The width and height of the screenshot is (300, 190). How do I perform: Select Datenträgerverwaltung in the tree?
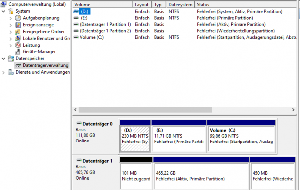pos(46,65)
